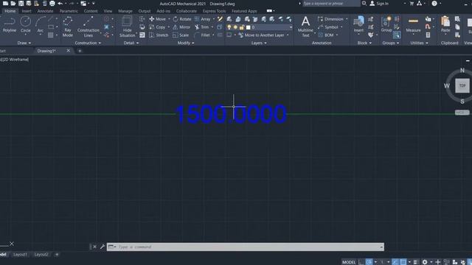Open the Annotate ribbon tab
The height and width of the screenshot is (265, 472).
[45, 11]
